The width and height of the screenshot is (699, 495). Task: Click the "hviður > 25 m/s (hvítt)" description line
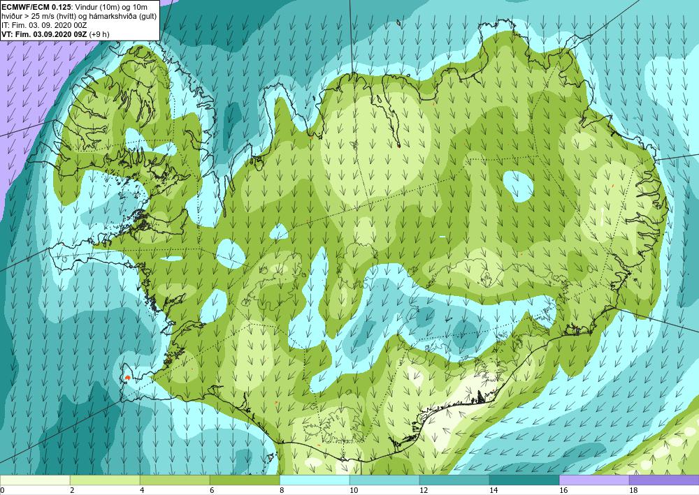(x=40, y=16)
